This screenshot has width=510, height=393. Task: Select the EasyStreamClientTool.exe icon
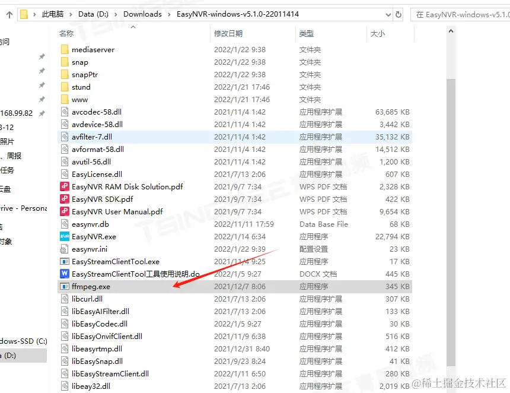pyautogui.click(x=65, y=261)
